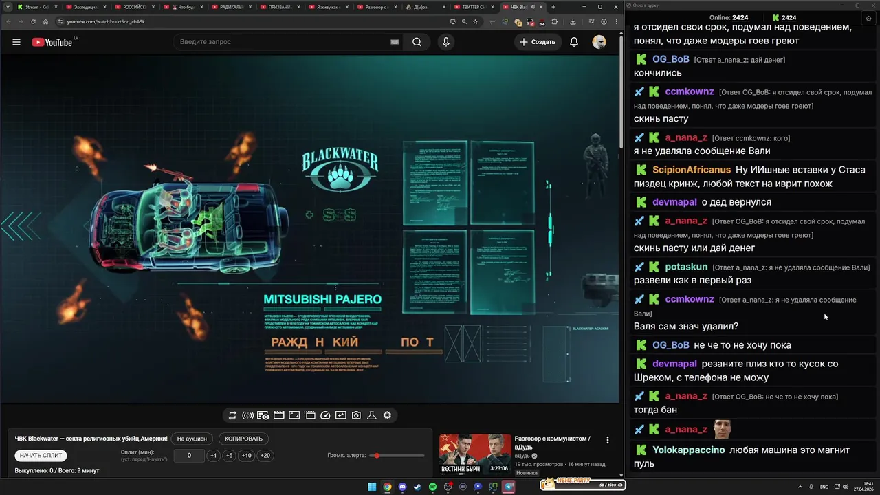The width and height of the screenshot is (880, 495).
Task: Click the вДудь channel name
Action: pyautogui.click(x=523, y=456)
